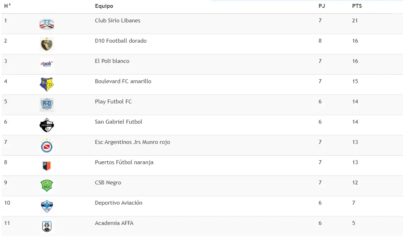The width and height of the screenshot is (403, 237).
Task: Click the Play Futbol FC badge
Action: [x=47, y=104]
